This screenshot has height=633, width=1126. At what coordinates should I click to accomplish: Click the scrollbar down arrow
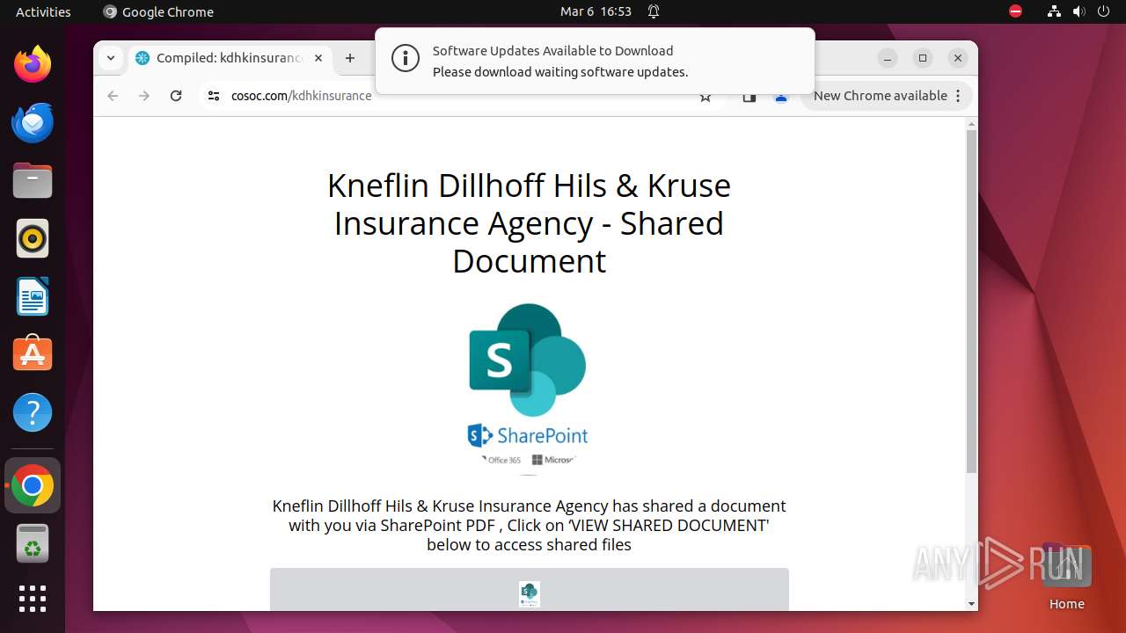point(971,604)
